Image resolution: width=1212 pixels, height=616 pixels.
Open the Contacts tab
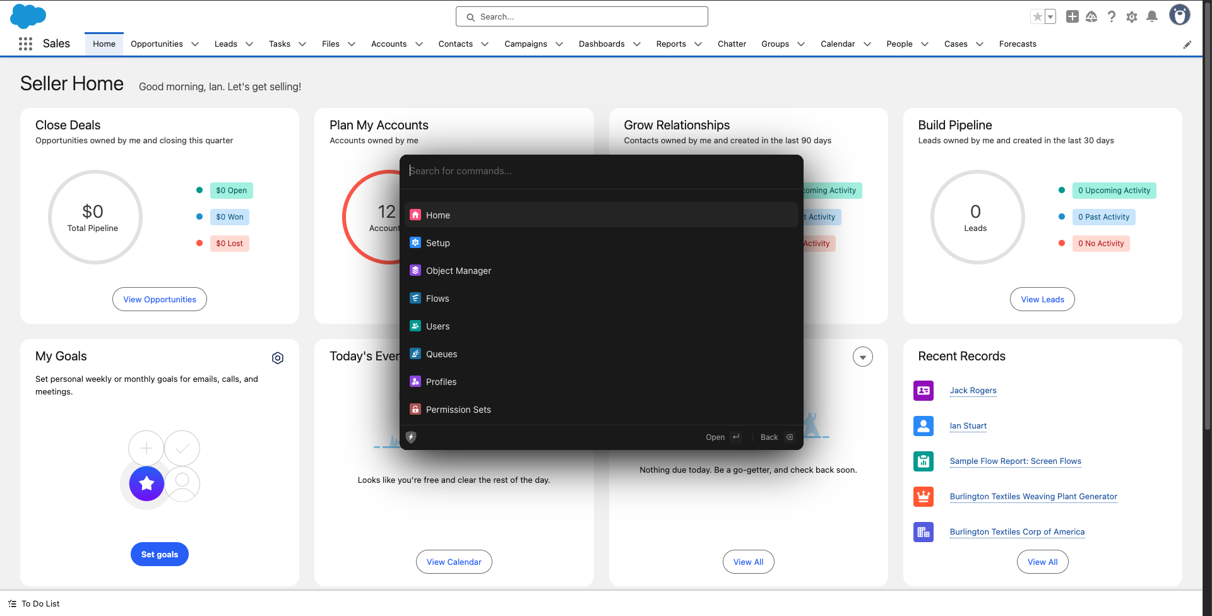click(x=456, y=44)
